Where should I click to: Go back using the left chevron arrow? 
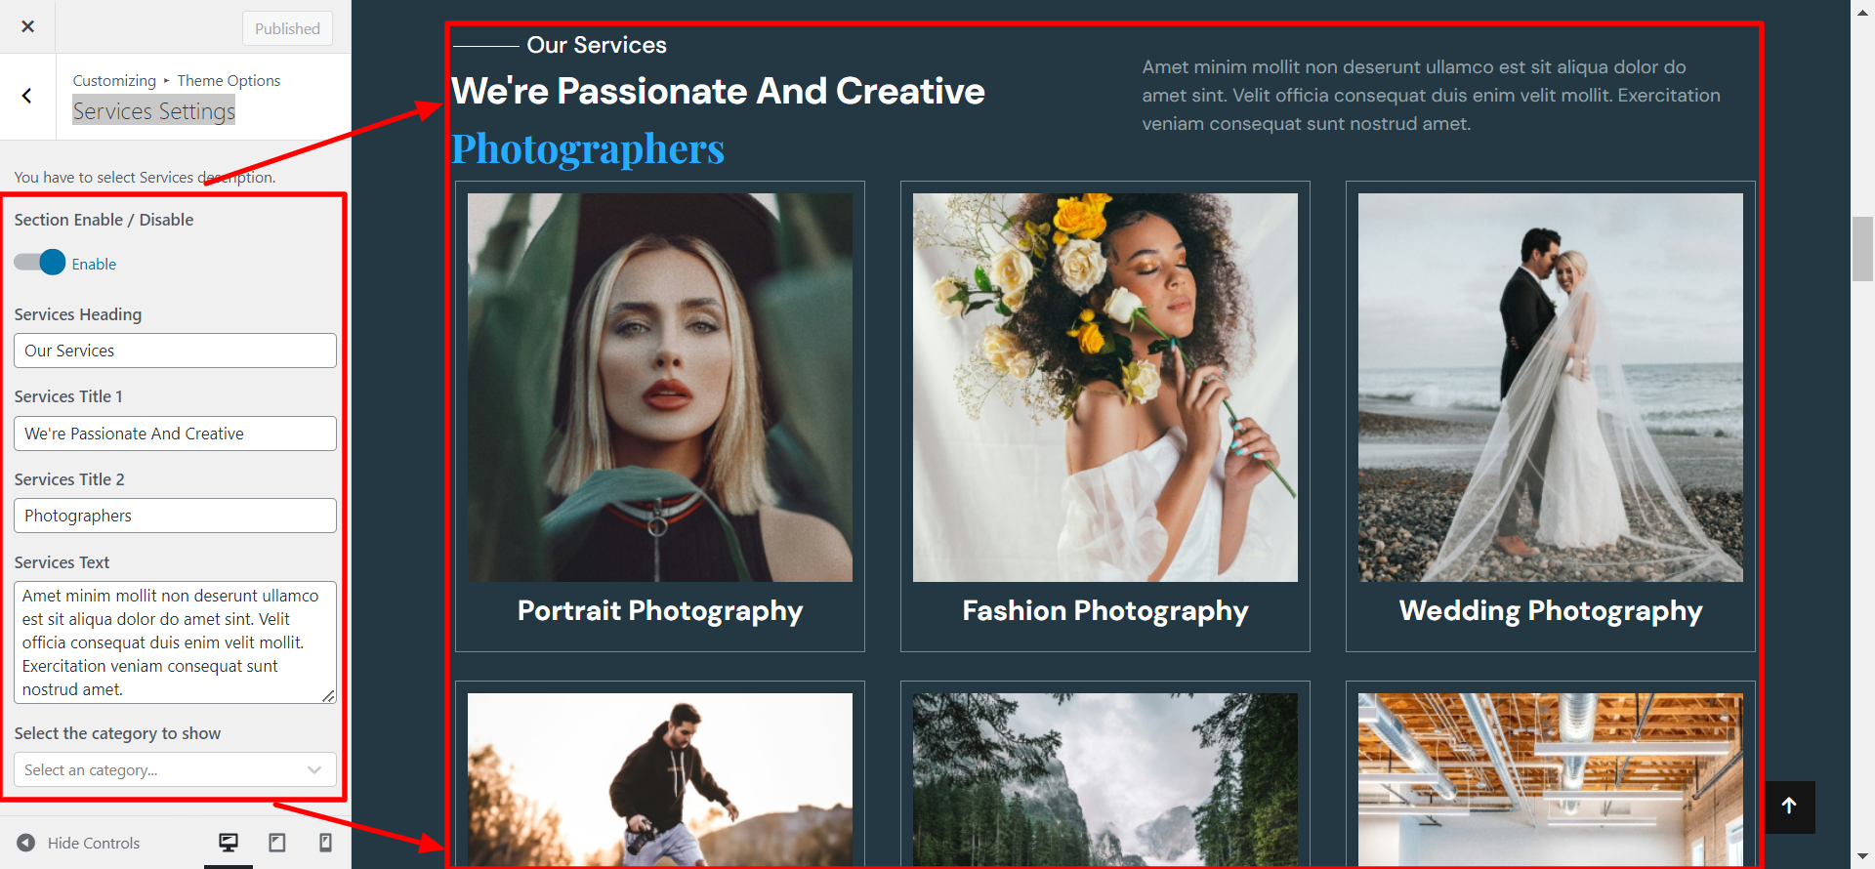click(x=27, y=96)
